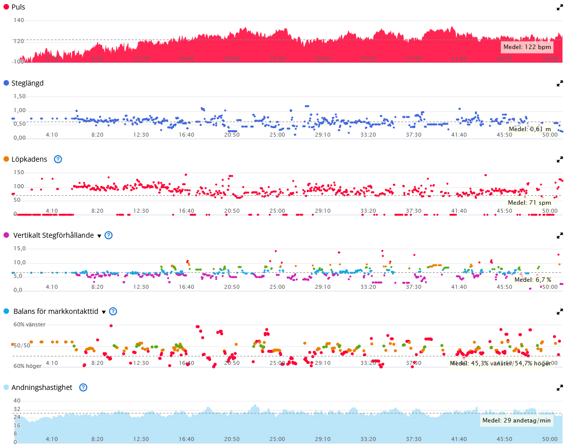Click the 41:40 time marker in Puls chart
The image size is (573, 448).
[459, 59]
